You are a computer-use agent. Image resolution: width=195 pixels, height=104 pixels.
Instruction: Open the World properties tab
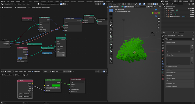pos(163,51)
